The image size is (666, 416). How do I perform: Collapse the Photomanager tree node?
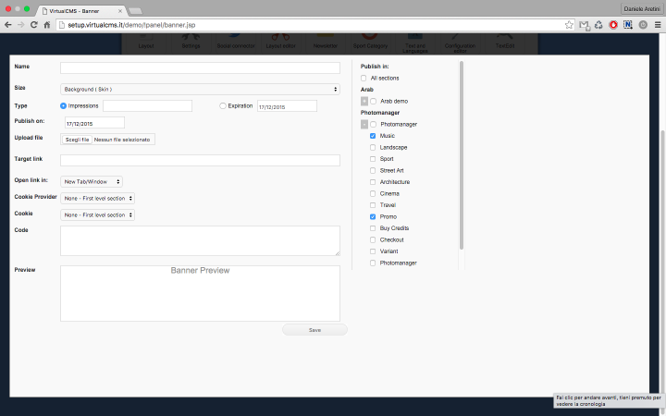[364, 125]
